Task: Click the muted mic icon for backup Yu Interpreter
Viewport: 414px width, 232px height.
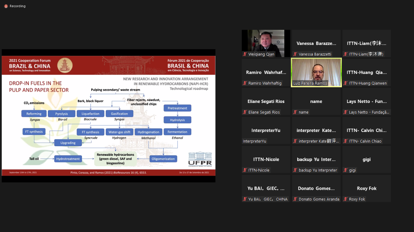Action: pyautogui.click(x=295, y=170)
